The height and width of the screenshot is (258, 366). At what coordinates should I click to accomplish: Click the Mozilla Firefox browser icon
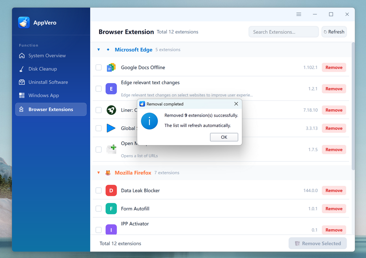tap(108, 172)
